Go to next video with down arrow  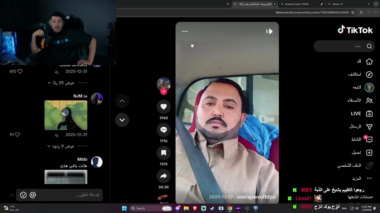pyautogui.click(x=122, y=120)
